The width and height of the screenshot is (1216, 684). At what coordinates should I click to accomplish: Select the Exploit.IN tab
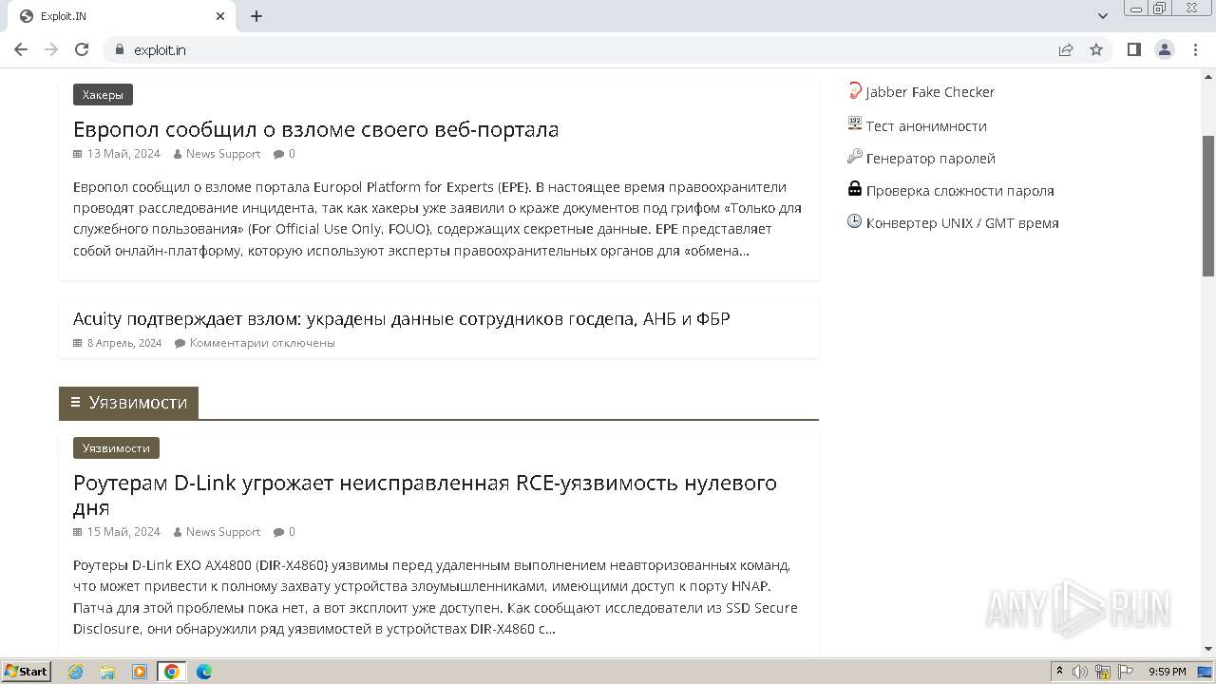pos(121,16)
